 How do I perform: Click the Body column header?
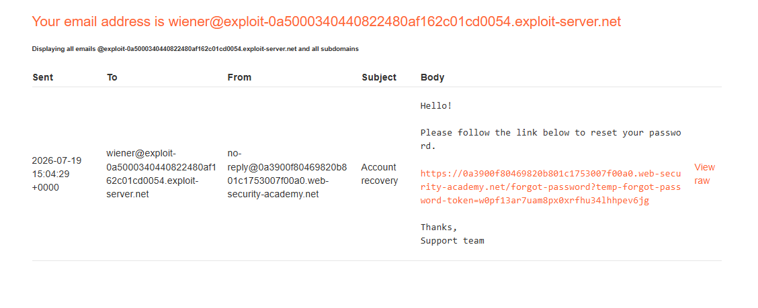[x=432, y=77]
